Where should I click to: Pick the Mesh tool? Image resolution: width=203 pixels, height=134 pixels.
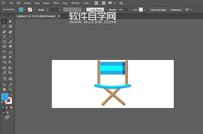pos(4,68)
